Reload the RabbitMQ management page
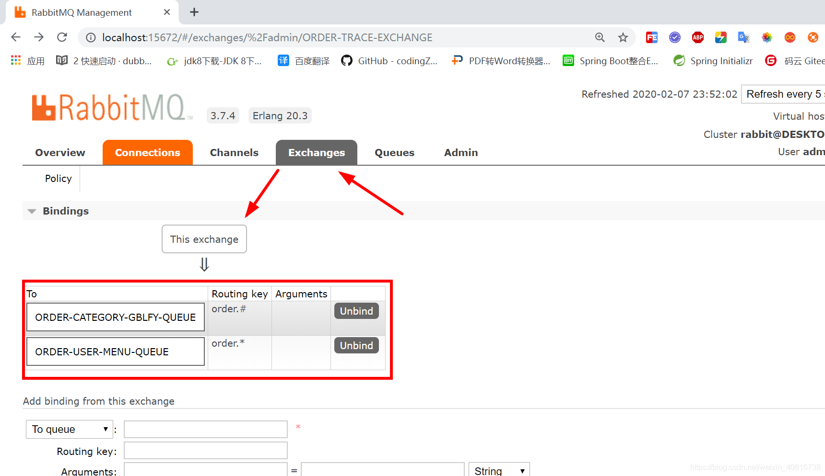Image resolution: width=825 pixels, height=476 pixels. [62, 37]
